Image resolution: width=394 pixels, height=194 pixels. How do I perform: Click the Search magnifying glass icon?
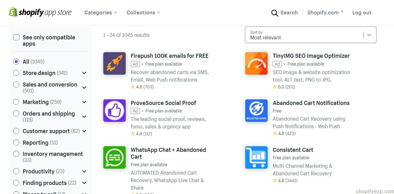pos(275,13)
